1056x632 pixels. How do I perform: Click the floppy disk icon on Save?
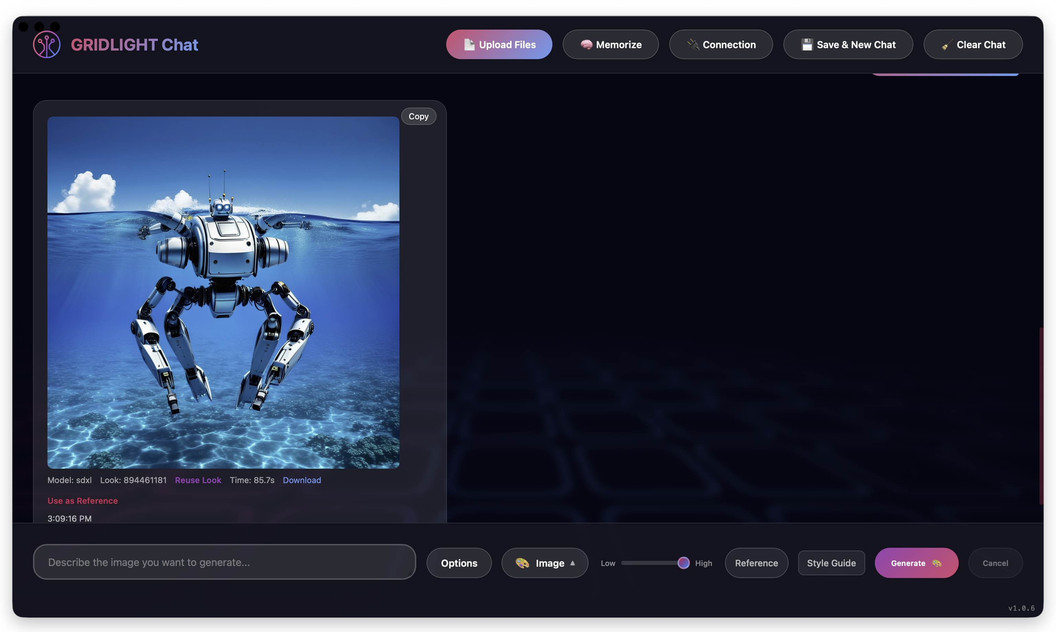tap(807, 44)
